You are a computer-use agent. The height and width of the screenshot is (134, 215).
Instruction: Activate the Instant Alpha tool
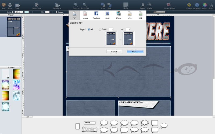[169, 5]
